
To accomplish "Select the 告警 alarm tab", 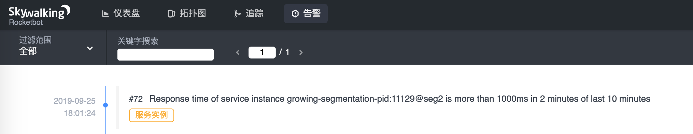I will coord(306,14).
